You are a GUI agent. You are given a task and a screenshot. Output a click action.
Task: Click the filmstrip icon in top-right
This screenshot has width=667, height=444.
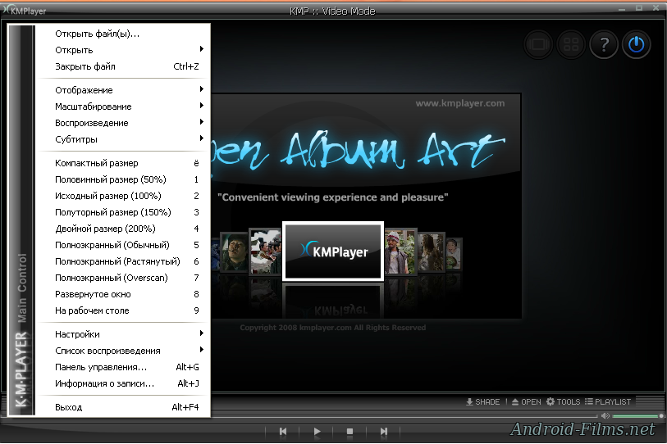click(x=538, y=45)
